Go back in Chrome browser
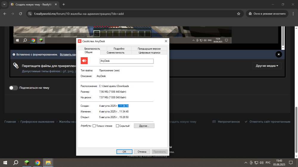Screen dimensions: 298x167 tap(5, 14)
